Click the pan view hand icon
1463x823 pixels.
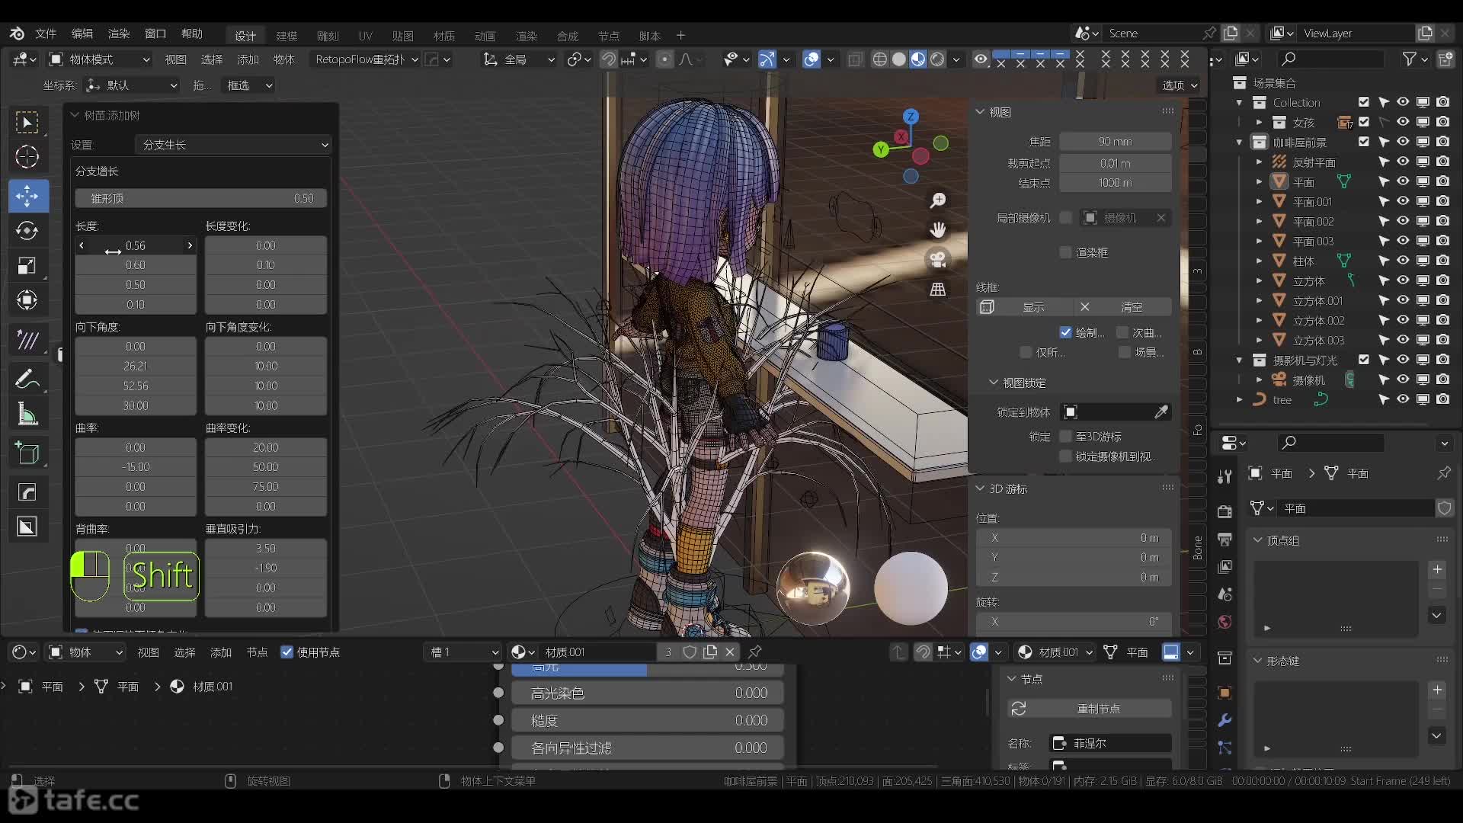click(938, 229)
